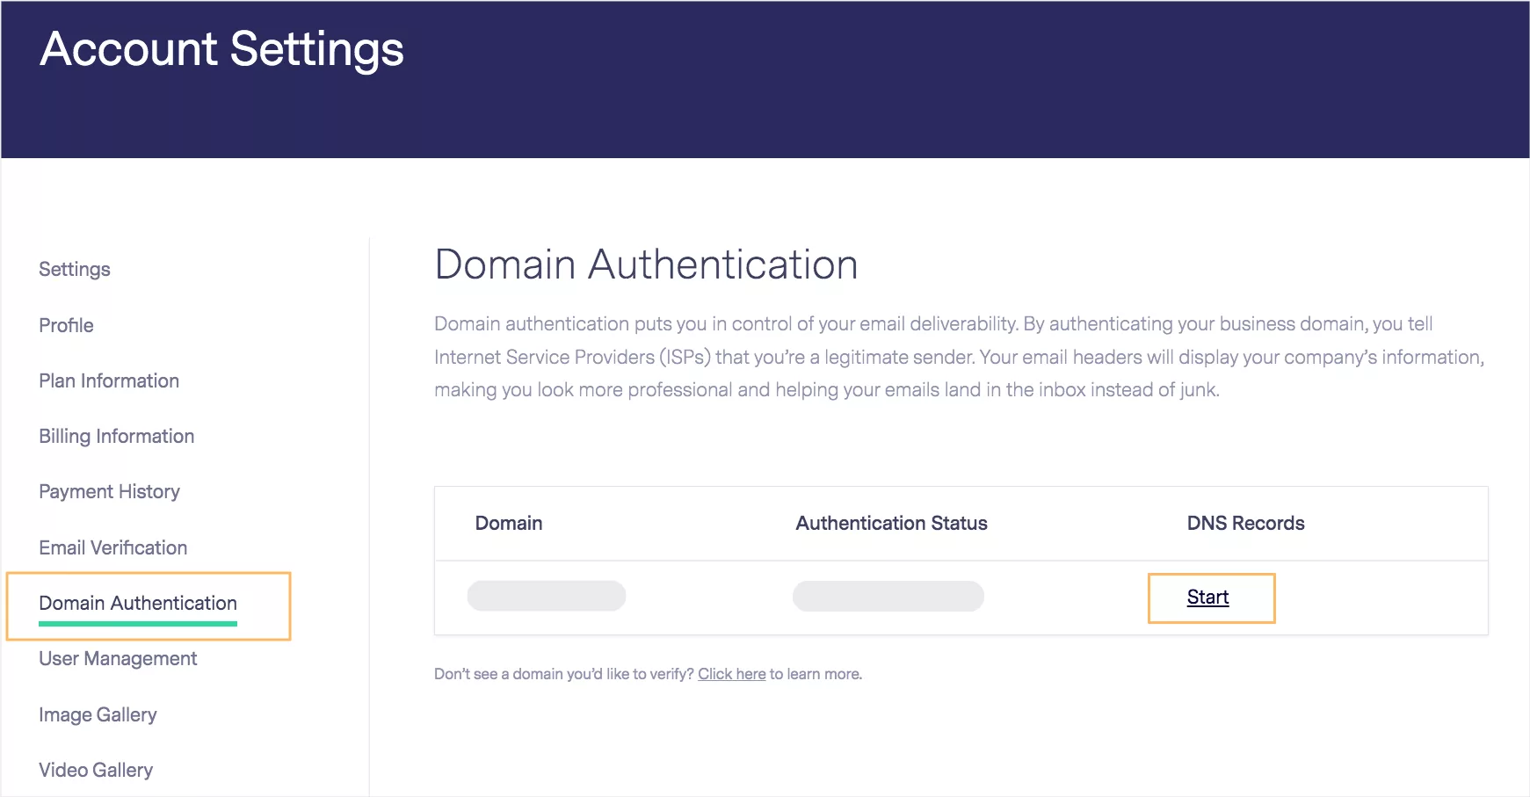Click the authentication status placeholder pill
1530x797 pixels.
(x=888, y=596)
